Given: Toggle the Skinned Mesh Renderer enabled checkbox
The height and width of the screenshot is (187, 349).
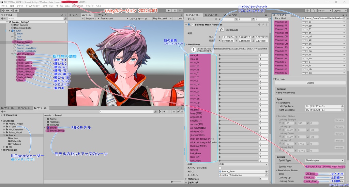Looking at the screenshot, I should [193, 25].
